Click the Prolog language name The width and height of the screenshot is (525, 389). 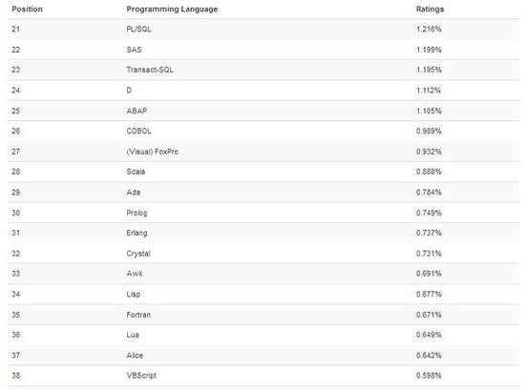tap(136, 213)
